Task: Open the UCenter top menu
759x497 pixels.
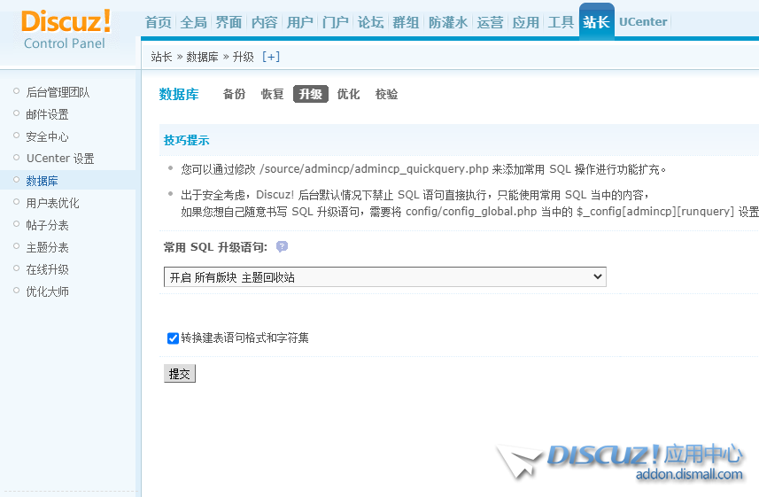Action: [643, 22]
